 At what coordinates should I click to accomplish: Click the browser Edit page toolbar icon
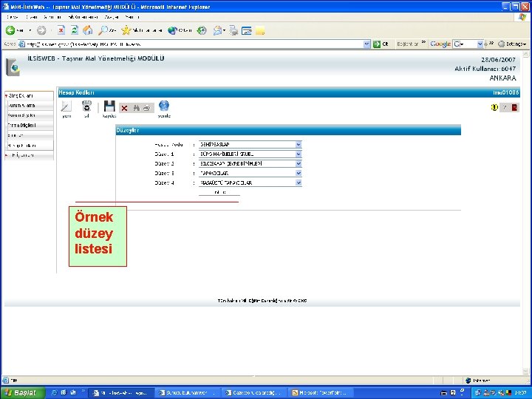[x=247, y=31]
